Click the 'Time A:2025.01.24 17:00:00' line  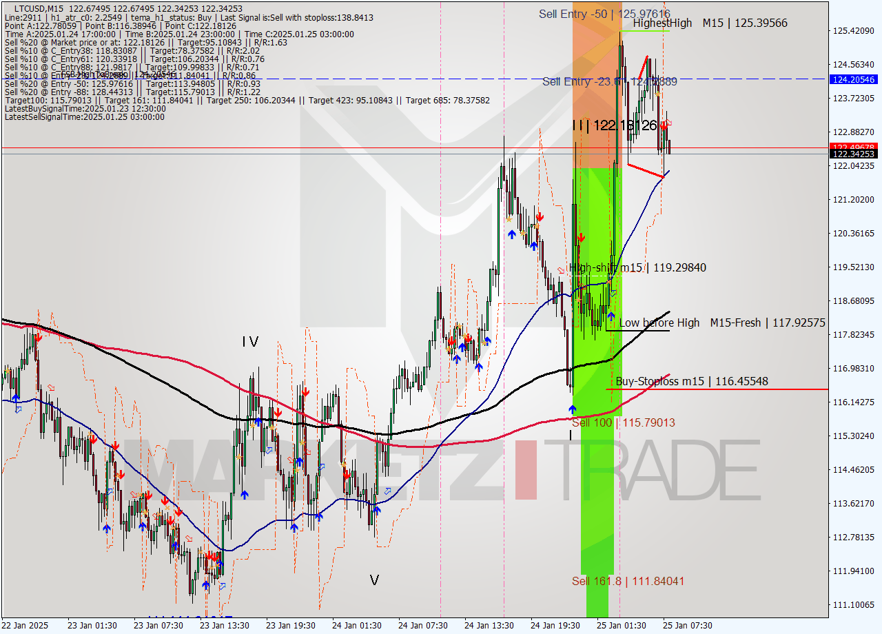(179, 34)
